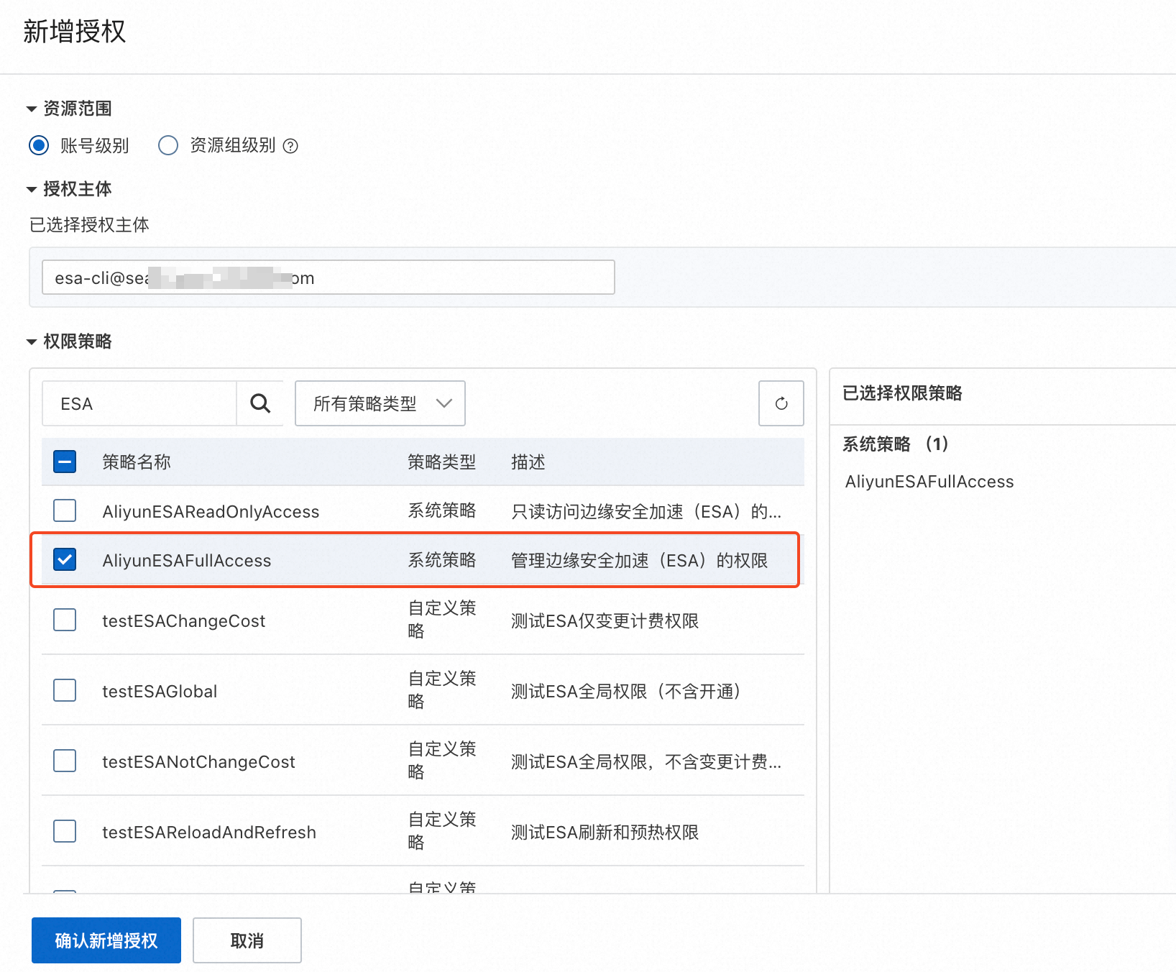
Task: Click the search magnifier icon next to ESA
Action: coord(260,403)
